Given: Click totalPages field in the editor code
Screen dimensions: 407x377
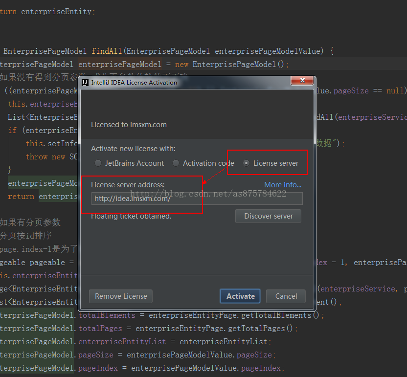Looking at the screenshot, I should [x=100, y=329].
